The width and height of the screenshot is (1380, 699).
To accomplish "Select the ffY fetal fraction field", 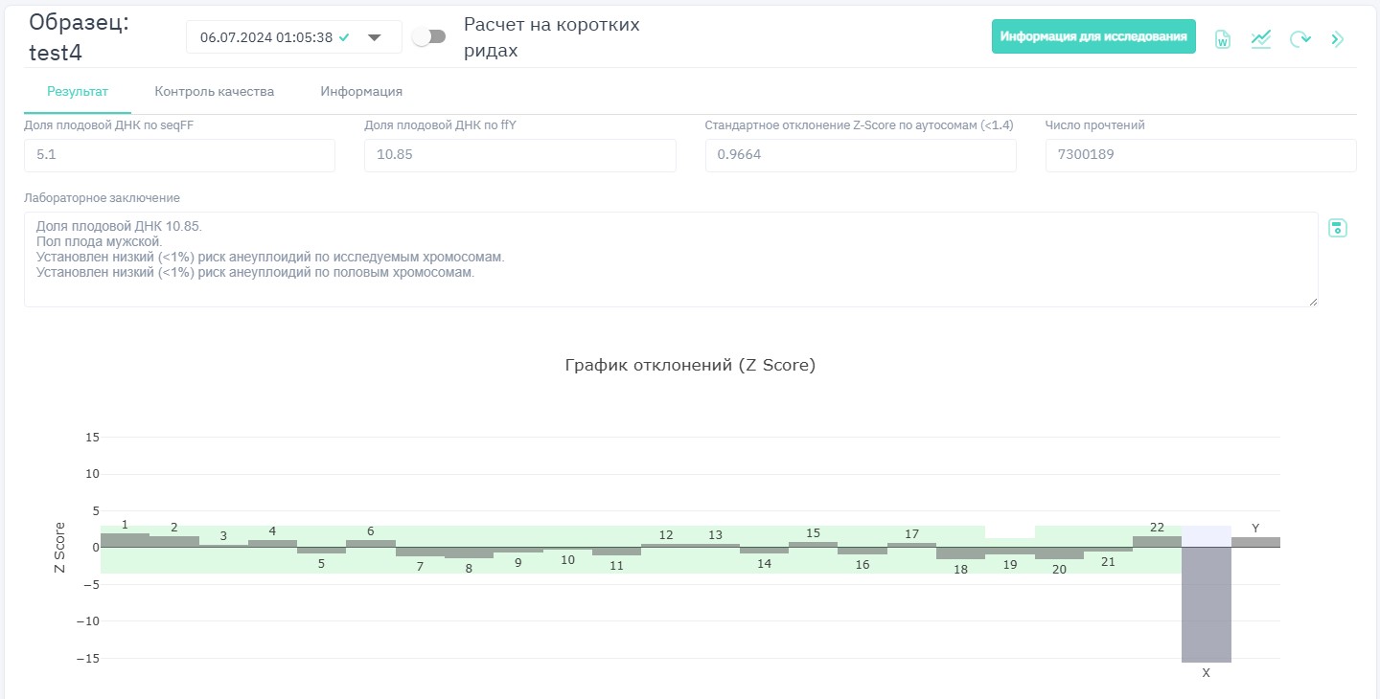I will point(519,155).
